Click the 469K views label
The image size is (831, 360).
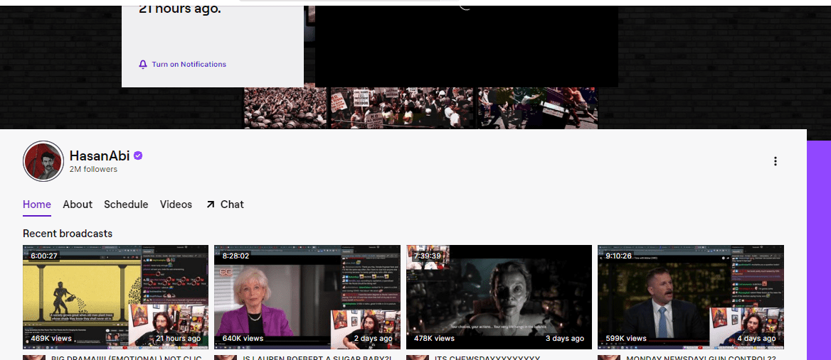tap(51, 338)
